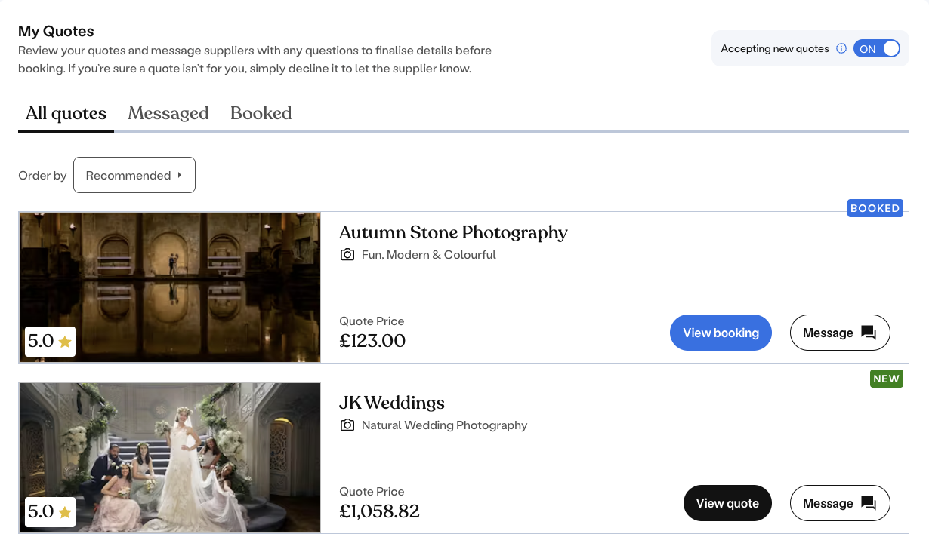Image resolution: width=929 pixels, height=537 pixels.
Task: Open the Recommended order by dropdown
Action: point(134,175)
